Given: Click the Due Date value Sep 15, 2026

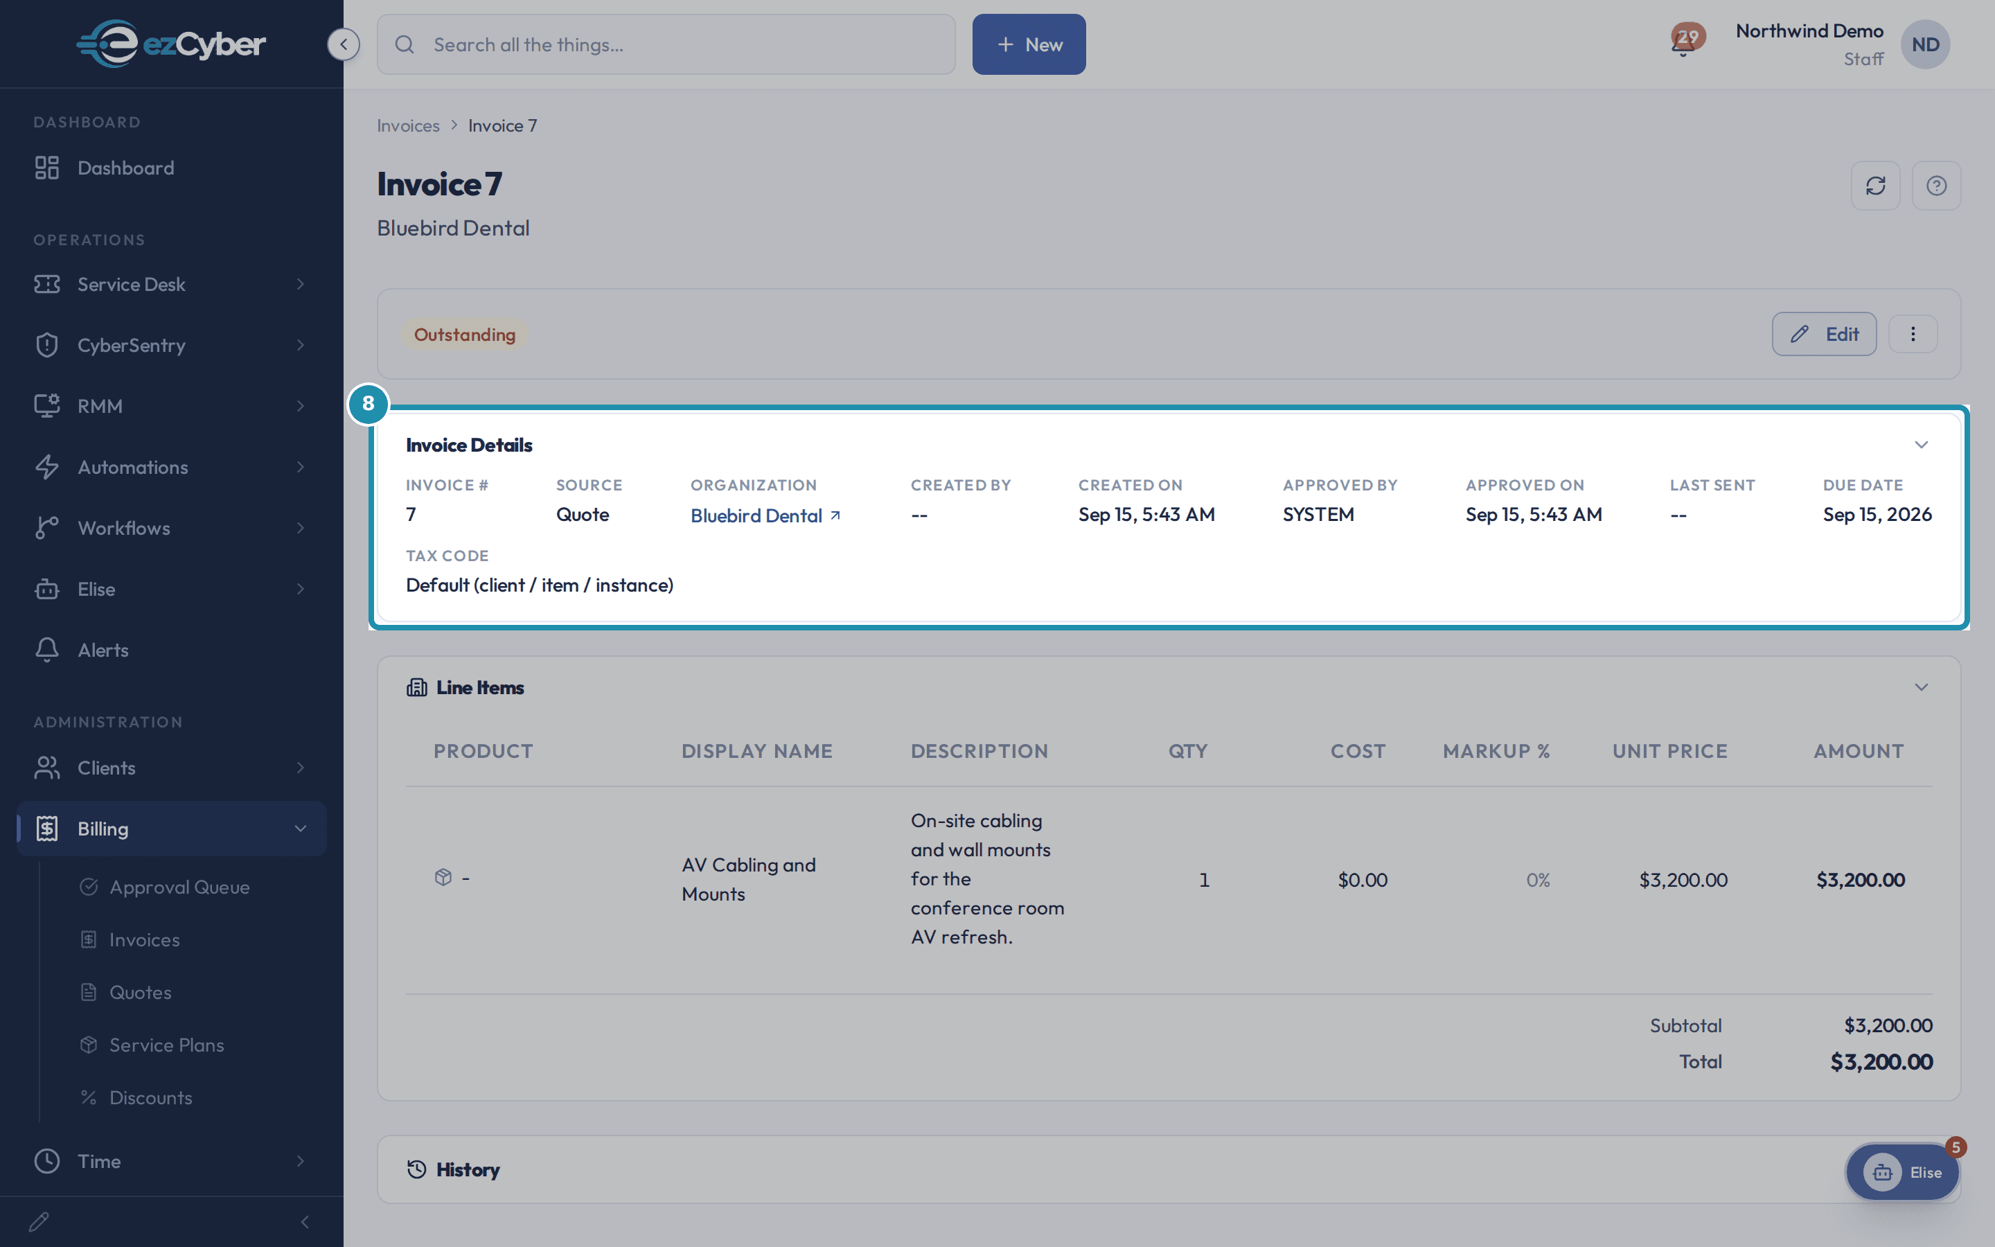Looking at the screenshot, I should point(1877,515).
